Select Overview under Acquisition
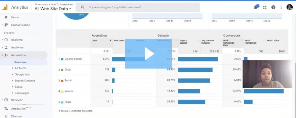Image resolution: width=296 pixels, height=118 pixels. pos(20,62)
